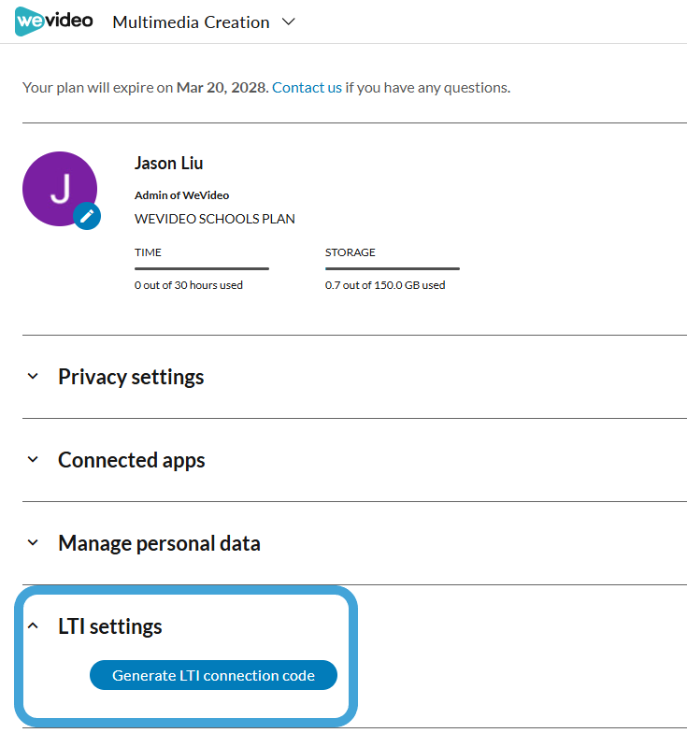Viewport: 687px width, 733px height.
Task: Click the purple J avatar
Action: coord(60,189)
